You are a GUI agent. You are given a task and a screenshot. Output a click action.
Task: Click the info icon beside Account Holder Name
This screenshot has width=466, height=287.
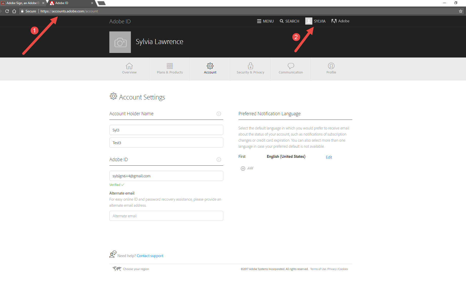pyautogui.click(x=219, y=114)
